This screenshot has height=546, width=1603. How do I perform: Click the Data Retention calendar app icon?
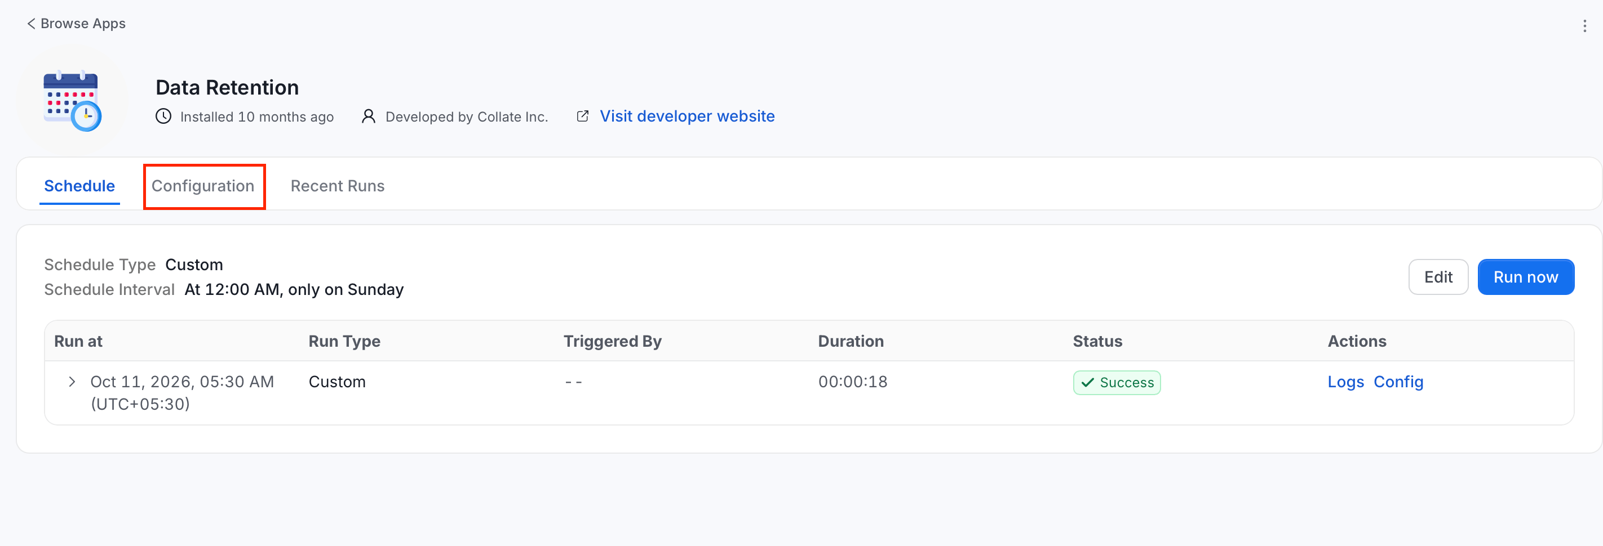[x=72, y=100]
